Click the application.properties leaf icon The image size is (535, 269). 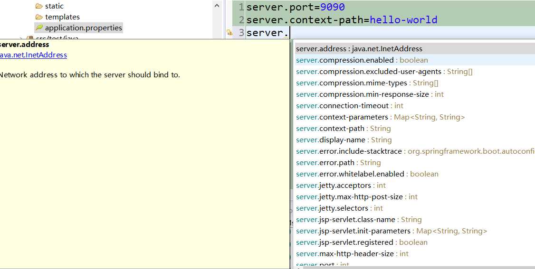(39, 28)
